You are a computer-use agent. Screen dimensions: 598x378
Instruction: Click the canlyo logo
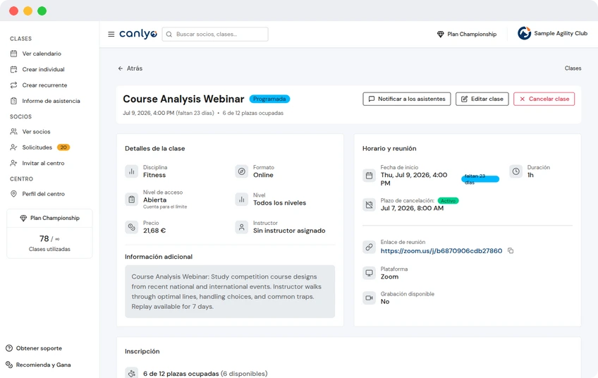point(138,34)
